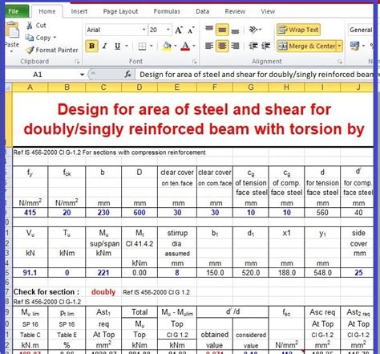This screenshot has width=380, height=354.
Task: Toggle Merge & Center
Action: coord(307,47)
